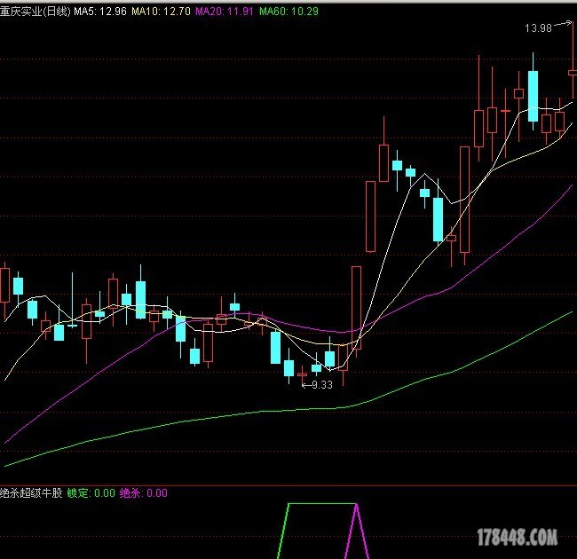
Task: Click the magenta 绝杀 spike in the indicator panel
Action: coord(356,531)
